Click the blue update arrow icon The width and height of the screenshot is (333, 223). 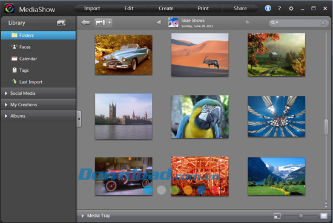(268, 8)
